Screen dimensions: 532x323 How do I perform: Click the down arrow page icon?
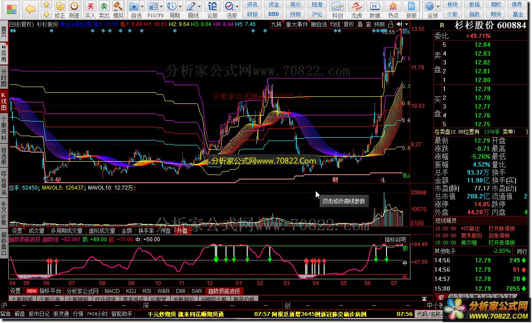[46, 15]
